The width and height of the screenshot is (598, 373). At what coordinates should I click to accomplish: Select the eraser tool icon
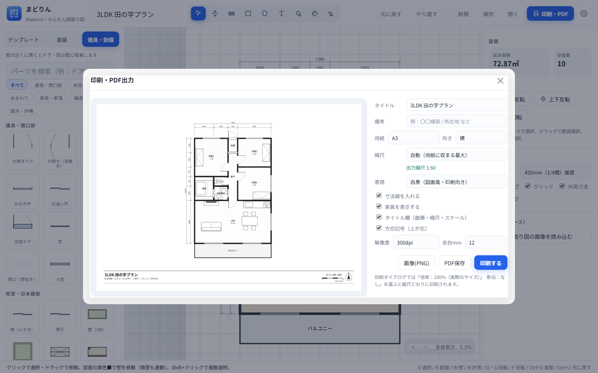point(331,14)
